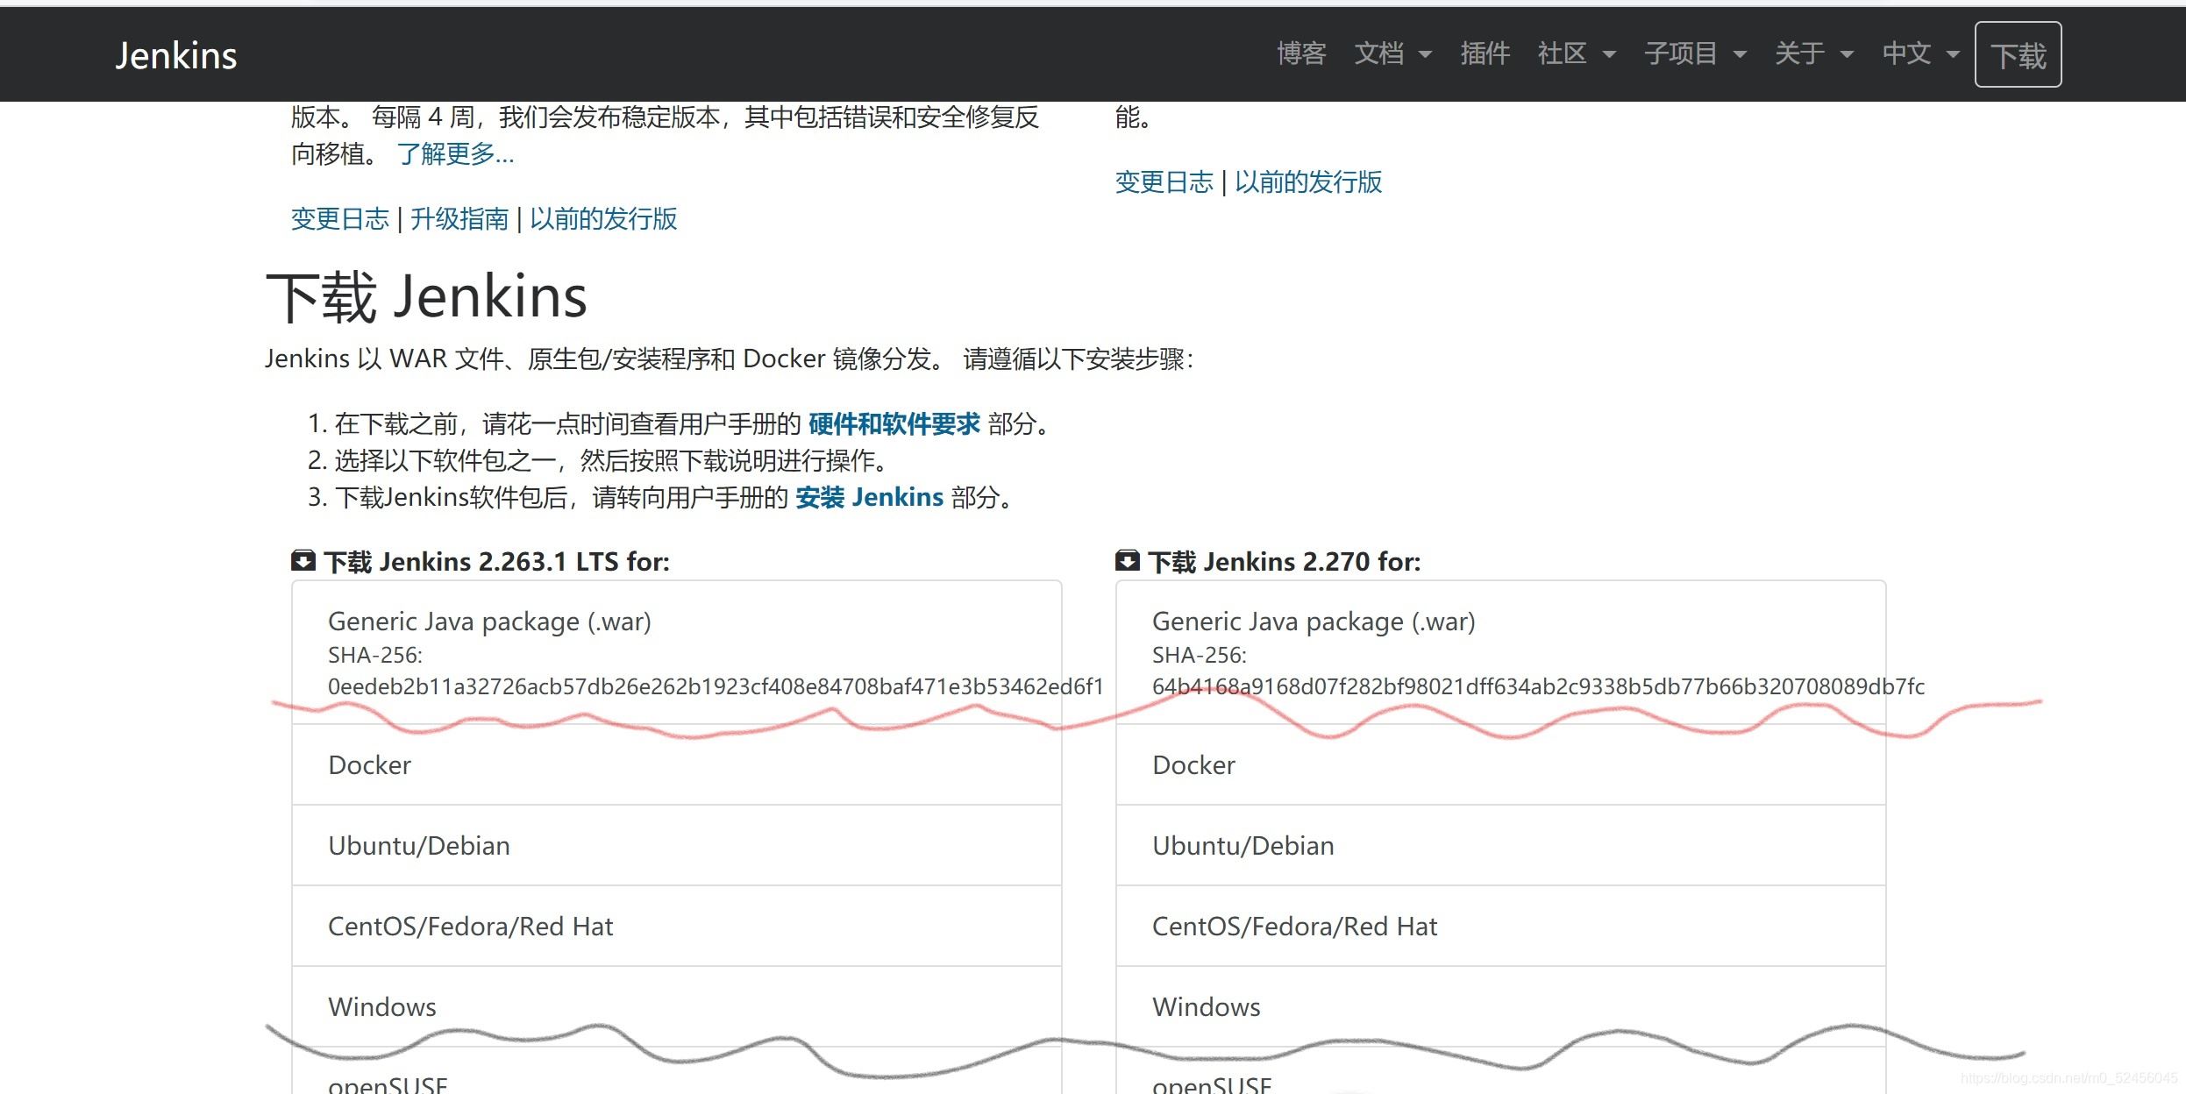Open the 博客 menu item
This screenshot has height=1094, width=2186.
1301,53
